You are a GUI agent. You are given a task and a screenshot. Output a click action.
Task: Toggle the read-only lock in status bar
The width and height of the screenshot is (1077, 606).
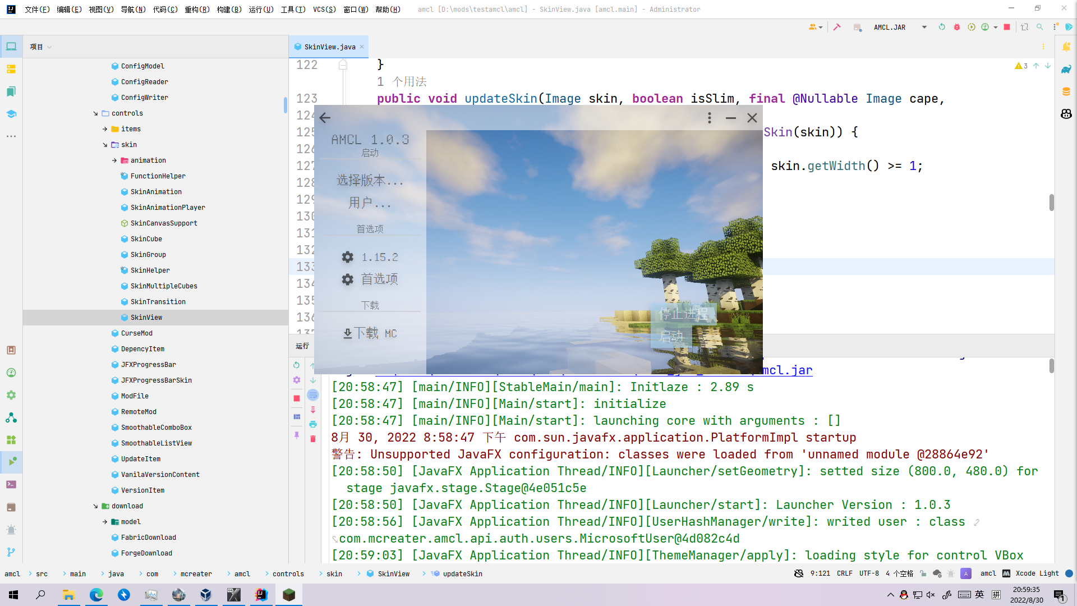(x=923, y=573)
